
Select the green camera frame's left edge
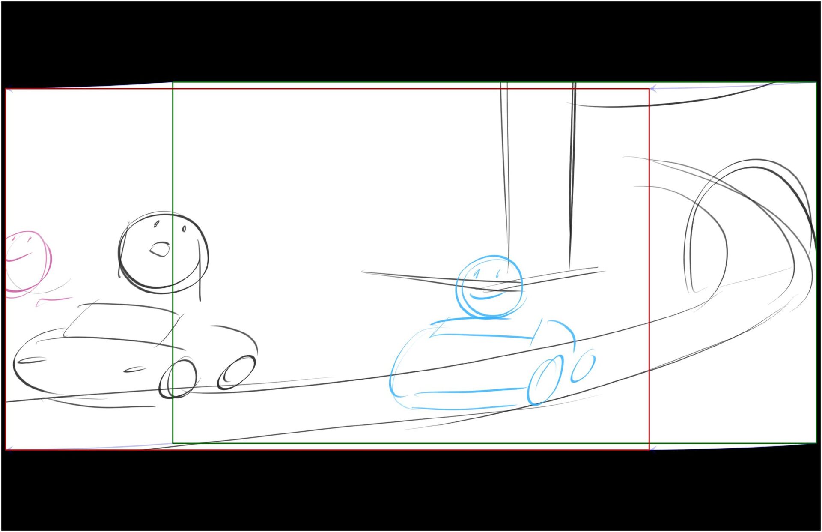pos(173,171)
